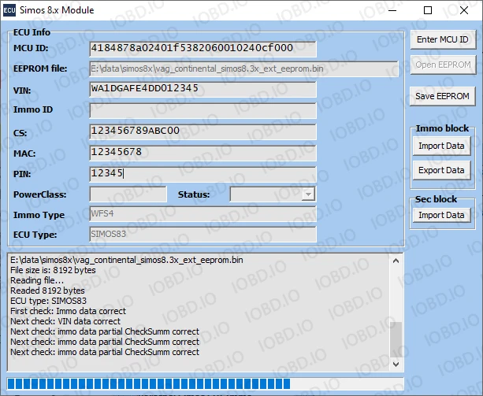Viewport: 483px width, 396px height.
Task: Import Data in the Sec block
Action: coord(441,215)
